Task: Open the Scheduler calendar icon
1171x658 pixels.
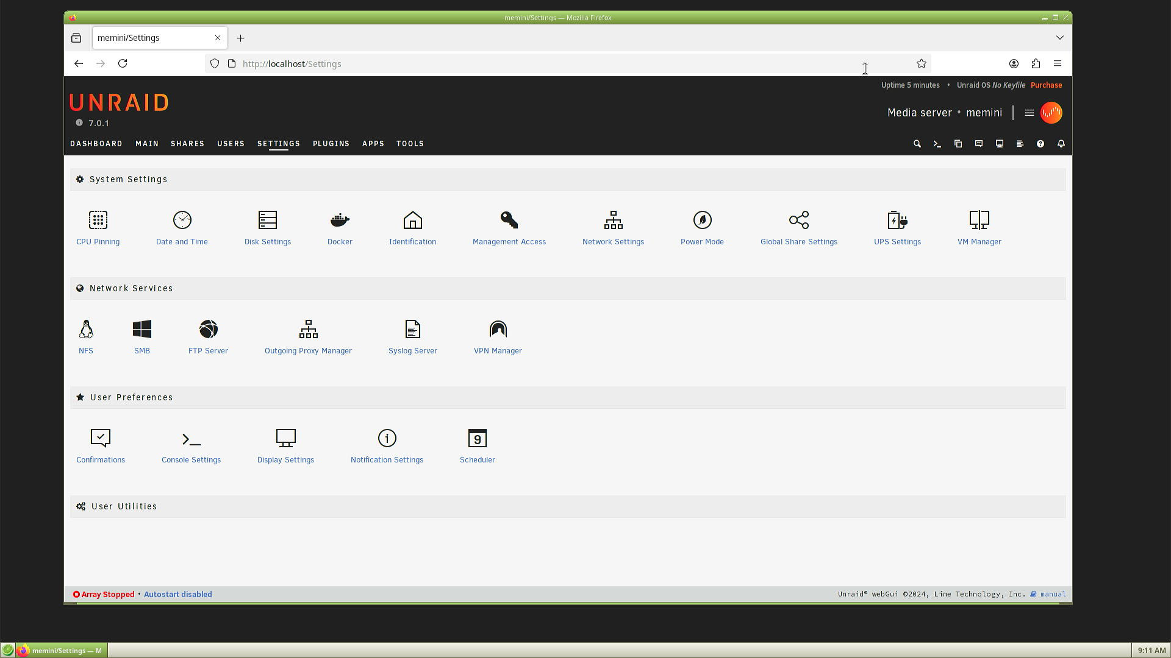Action: click(477, 438)
